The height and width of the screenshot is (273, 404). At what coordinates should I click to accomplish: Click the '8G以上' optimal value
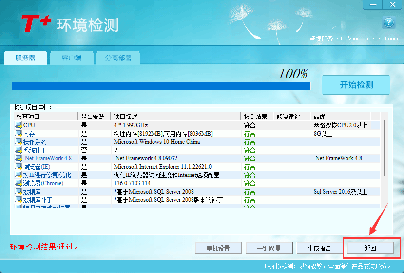point(323,134)
